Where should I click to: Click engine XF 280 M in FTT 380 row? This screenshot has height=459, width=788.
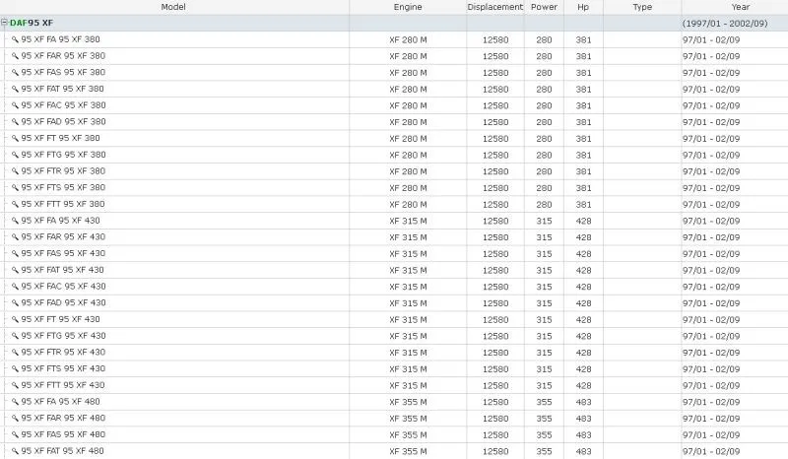408,205
